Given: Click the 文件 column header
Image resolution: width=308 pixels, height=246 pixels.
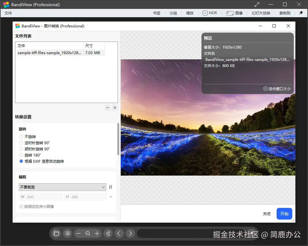Looking at the screenshot, I should click(x=50, y=46).
